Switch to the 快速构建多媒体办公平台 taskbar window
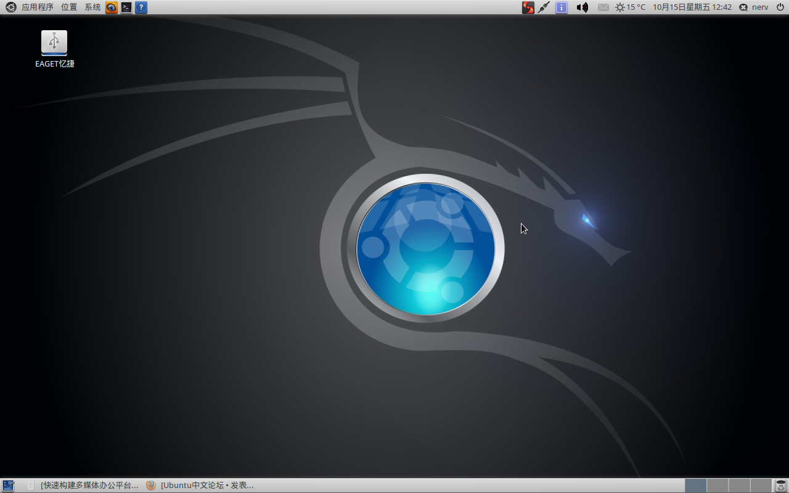This screenshot has height=493, width=789. tap(83, 486)
